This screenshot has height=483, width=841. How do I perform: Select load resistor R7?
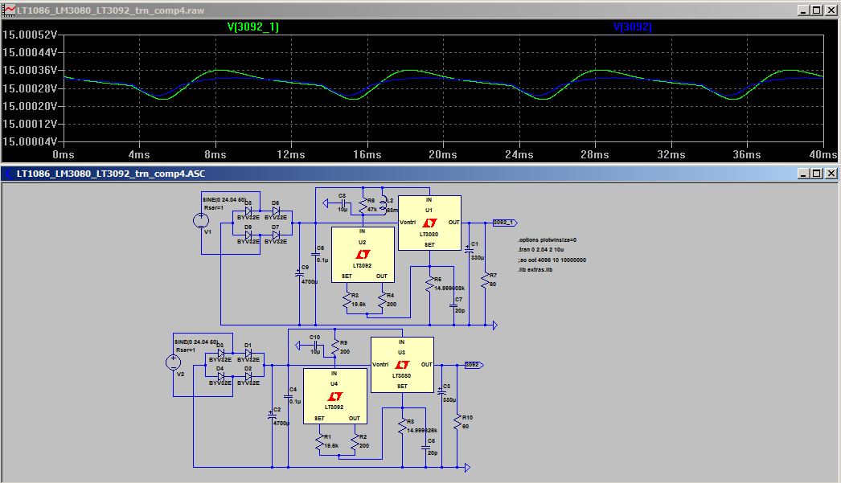click(486, 280)
